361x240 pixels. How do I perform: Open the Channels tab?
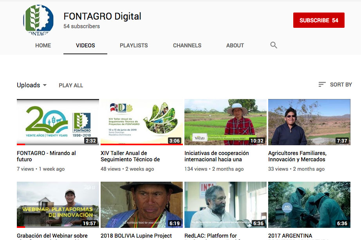(x=187, y=45)
